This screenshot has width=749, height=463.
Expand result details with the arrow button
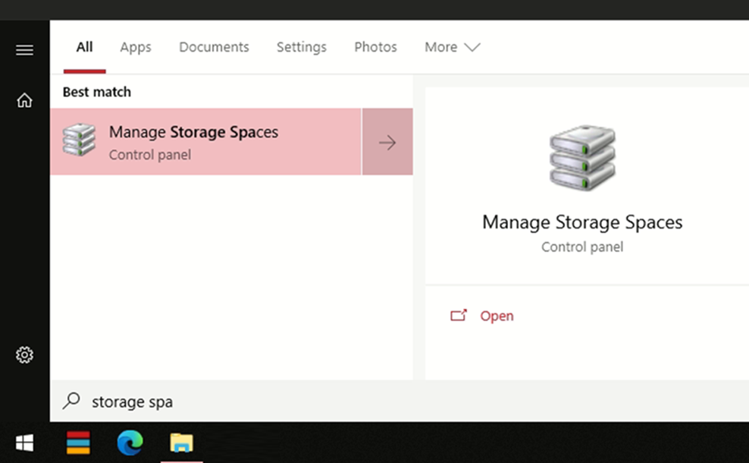point(387,142)
